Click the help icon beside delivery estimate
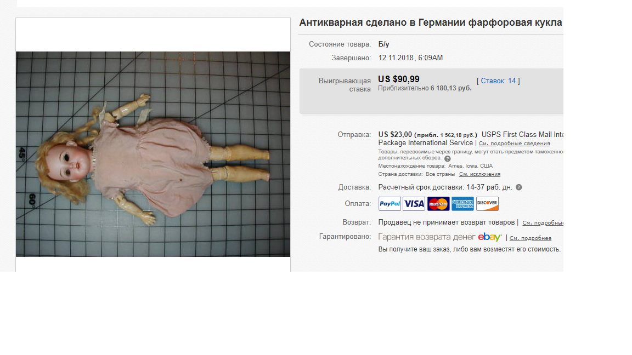 point(519,187)
